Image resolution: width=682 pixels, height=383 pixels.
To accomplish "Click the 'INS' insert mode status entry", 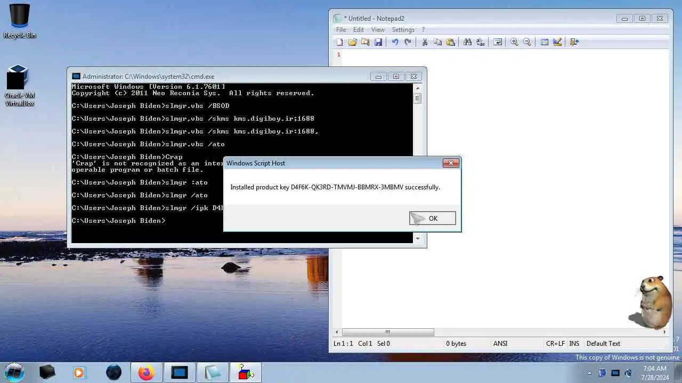I will click(x=574, y=344).
